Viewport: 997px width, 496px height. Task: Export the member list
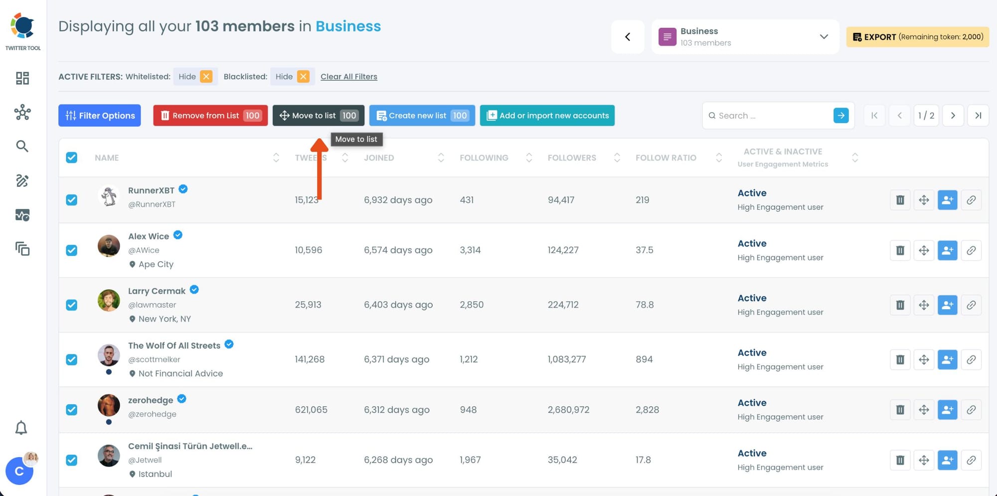tap(918, 37)
